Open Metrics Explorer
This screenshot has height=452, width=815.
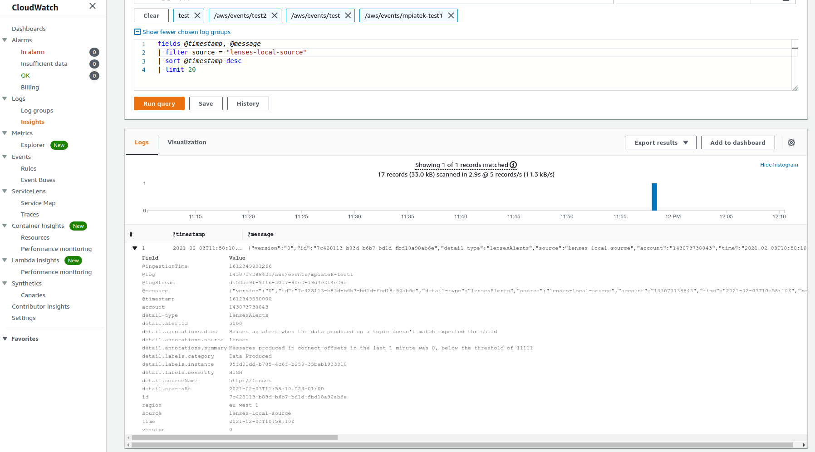point(33,145)
